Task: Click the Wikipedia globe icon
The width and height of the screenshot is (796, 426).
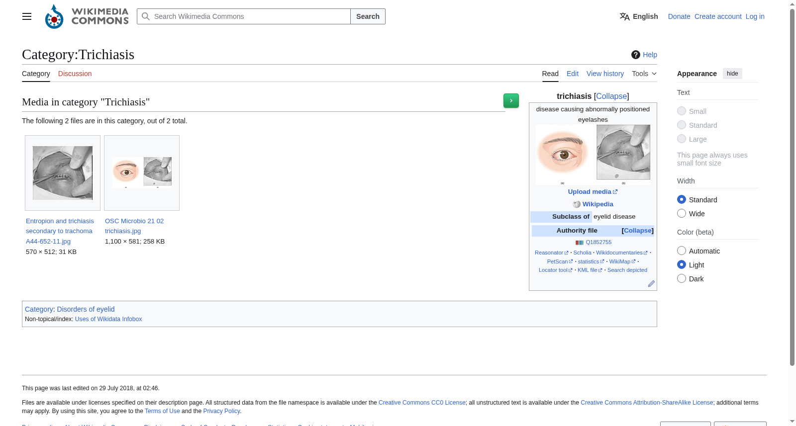Action: 577,204
